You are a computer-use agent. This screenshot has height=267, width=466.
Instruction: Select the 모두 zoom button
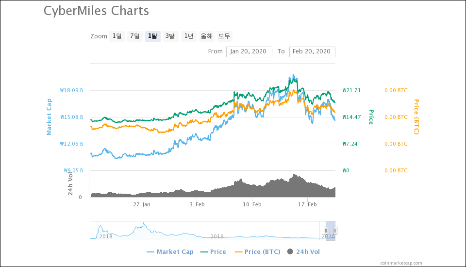[x=224, y=36]
